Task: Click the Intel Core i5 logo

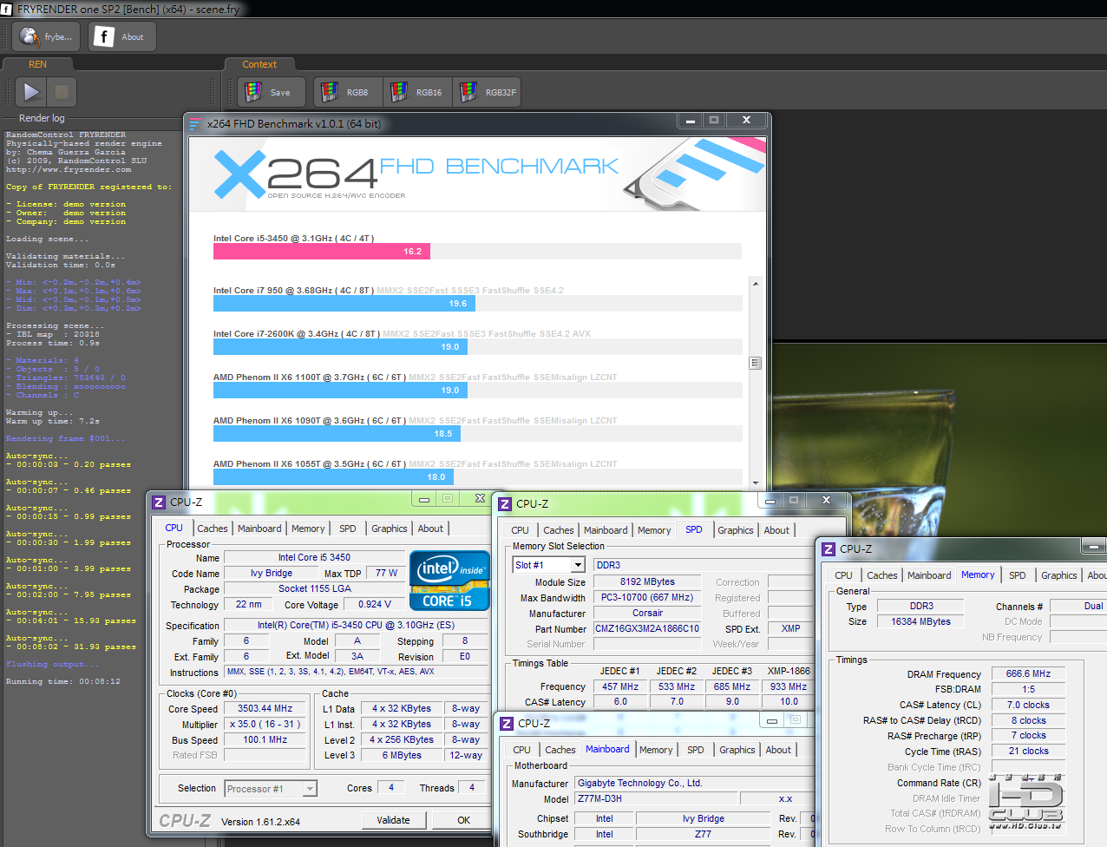Action: tap(449, 581)
